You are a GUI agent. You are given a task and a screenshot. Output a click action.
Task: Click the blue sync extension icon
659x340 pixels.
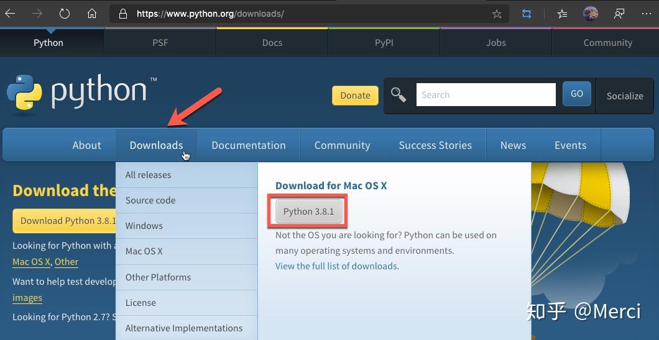527,14
